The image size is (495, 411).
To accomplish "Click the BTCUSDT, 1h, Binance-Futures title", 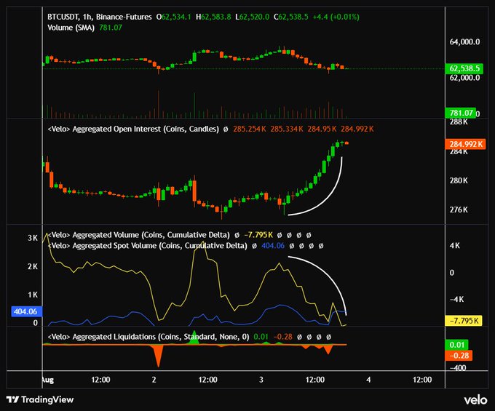I will coord(100,17).
